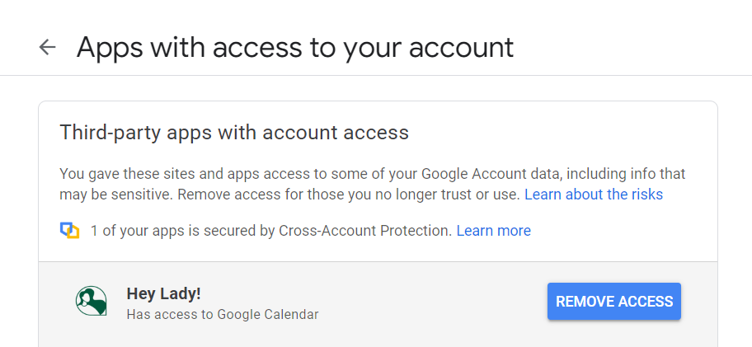Image resolution: width=752 pixels, height=347 pixels.
Task: Click the Cross-Account Protection shield icon
Action: (x=69, y=231)
